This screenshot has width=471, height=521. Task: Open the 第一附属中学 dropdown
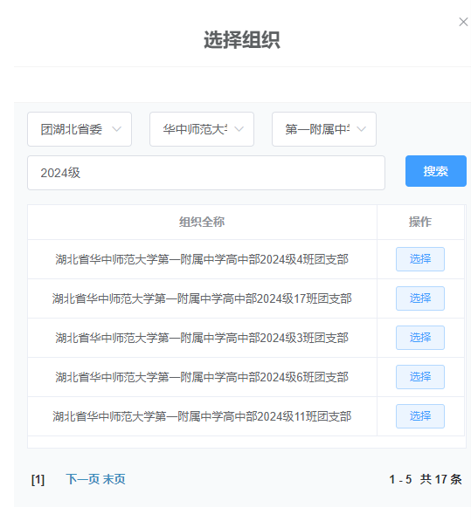pyautogui.click(x=324, y=129)
